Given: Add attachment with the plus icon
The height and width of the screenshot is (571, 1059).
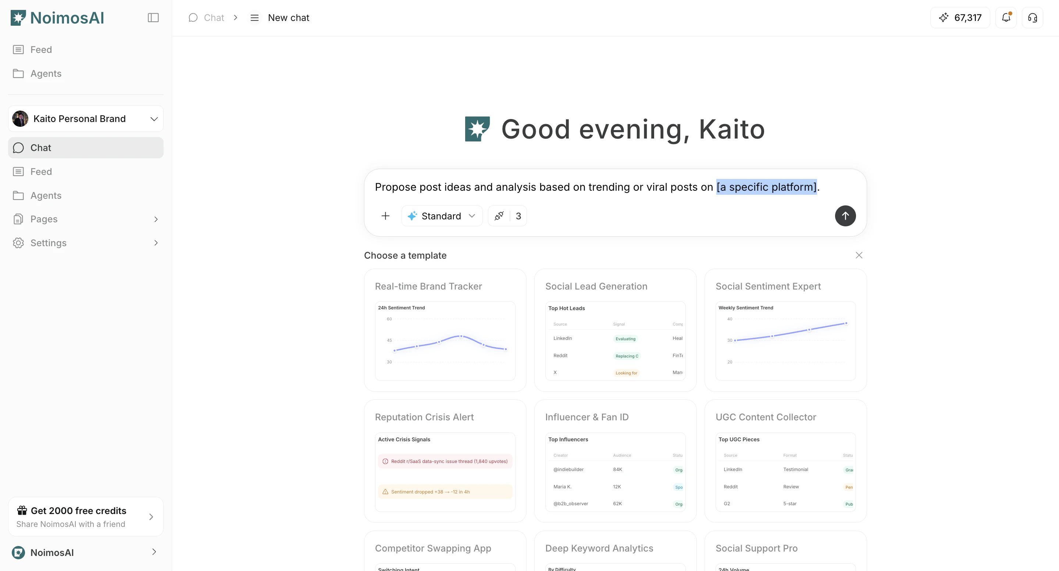Looking at the screenshot, I should tap(385, 216).
